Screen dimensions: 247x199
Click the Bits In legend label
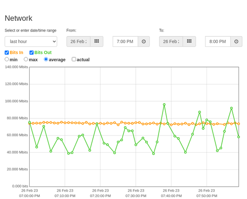click(x=16, y=52)
